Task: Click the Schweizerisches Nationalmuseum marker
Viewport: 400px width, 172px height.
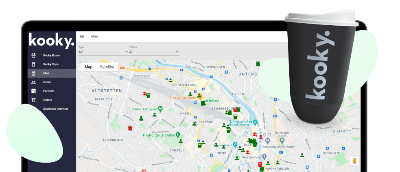Action: click(255, 121)
